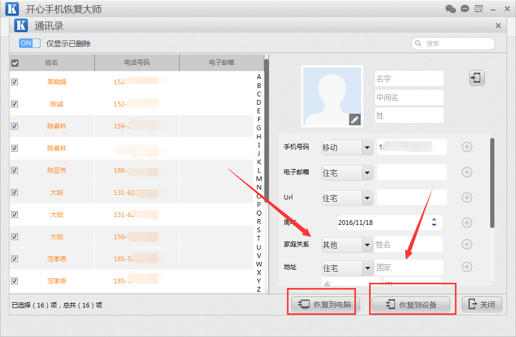Add another 家庭关系 entry with plus icon
Viewport: 516px width, 337px height.
[x=467, y=244]
